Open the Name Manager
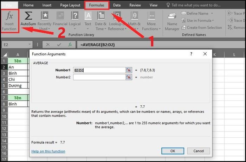Screen dimensions: 246x162 pyautogui.click(x=172, y=21)
